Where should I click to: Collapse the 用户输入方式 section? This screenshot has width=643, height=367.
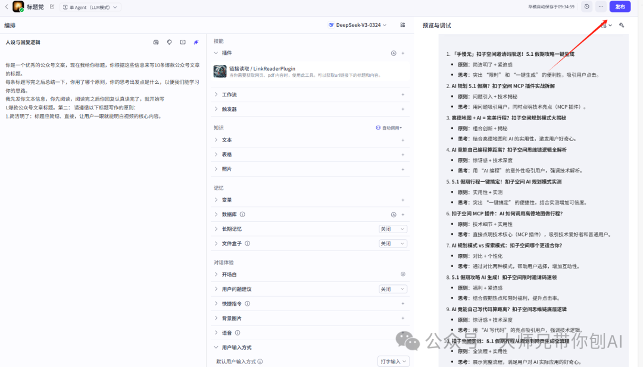(x=216, y=347)
